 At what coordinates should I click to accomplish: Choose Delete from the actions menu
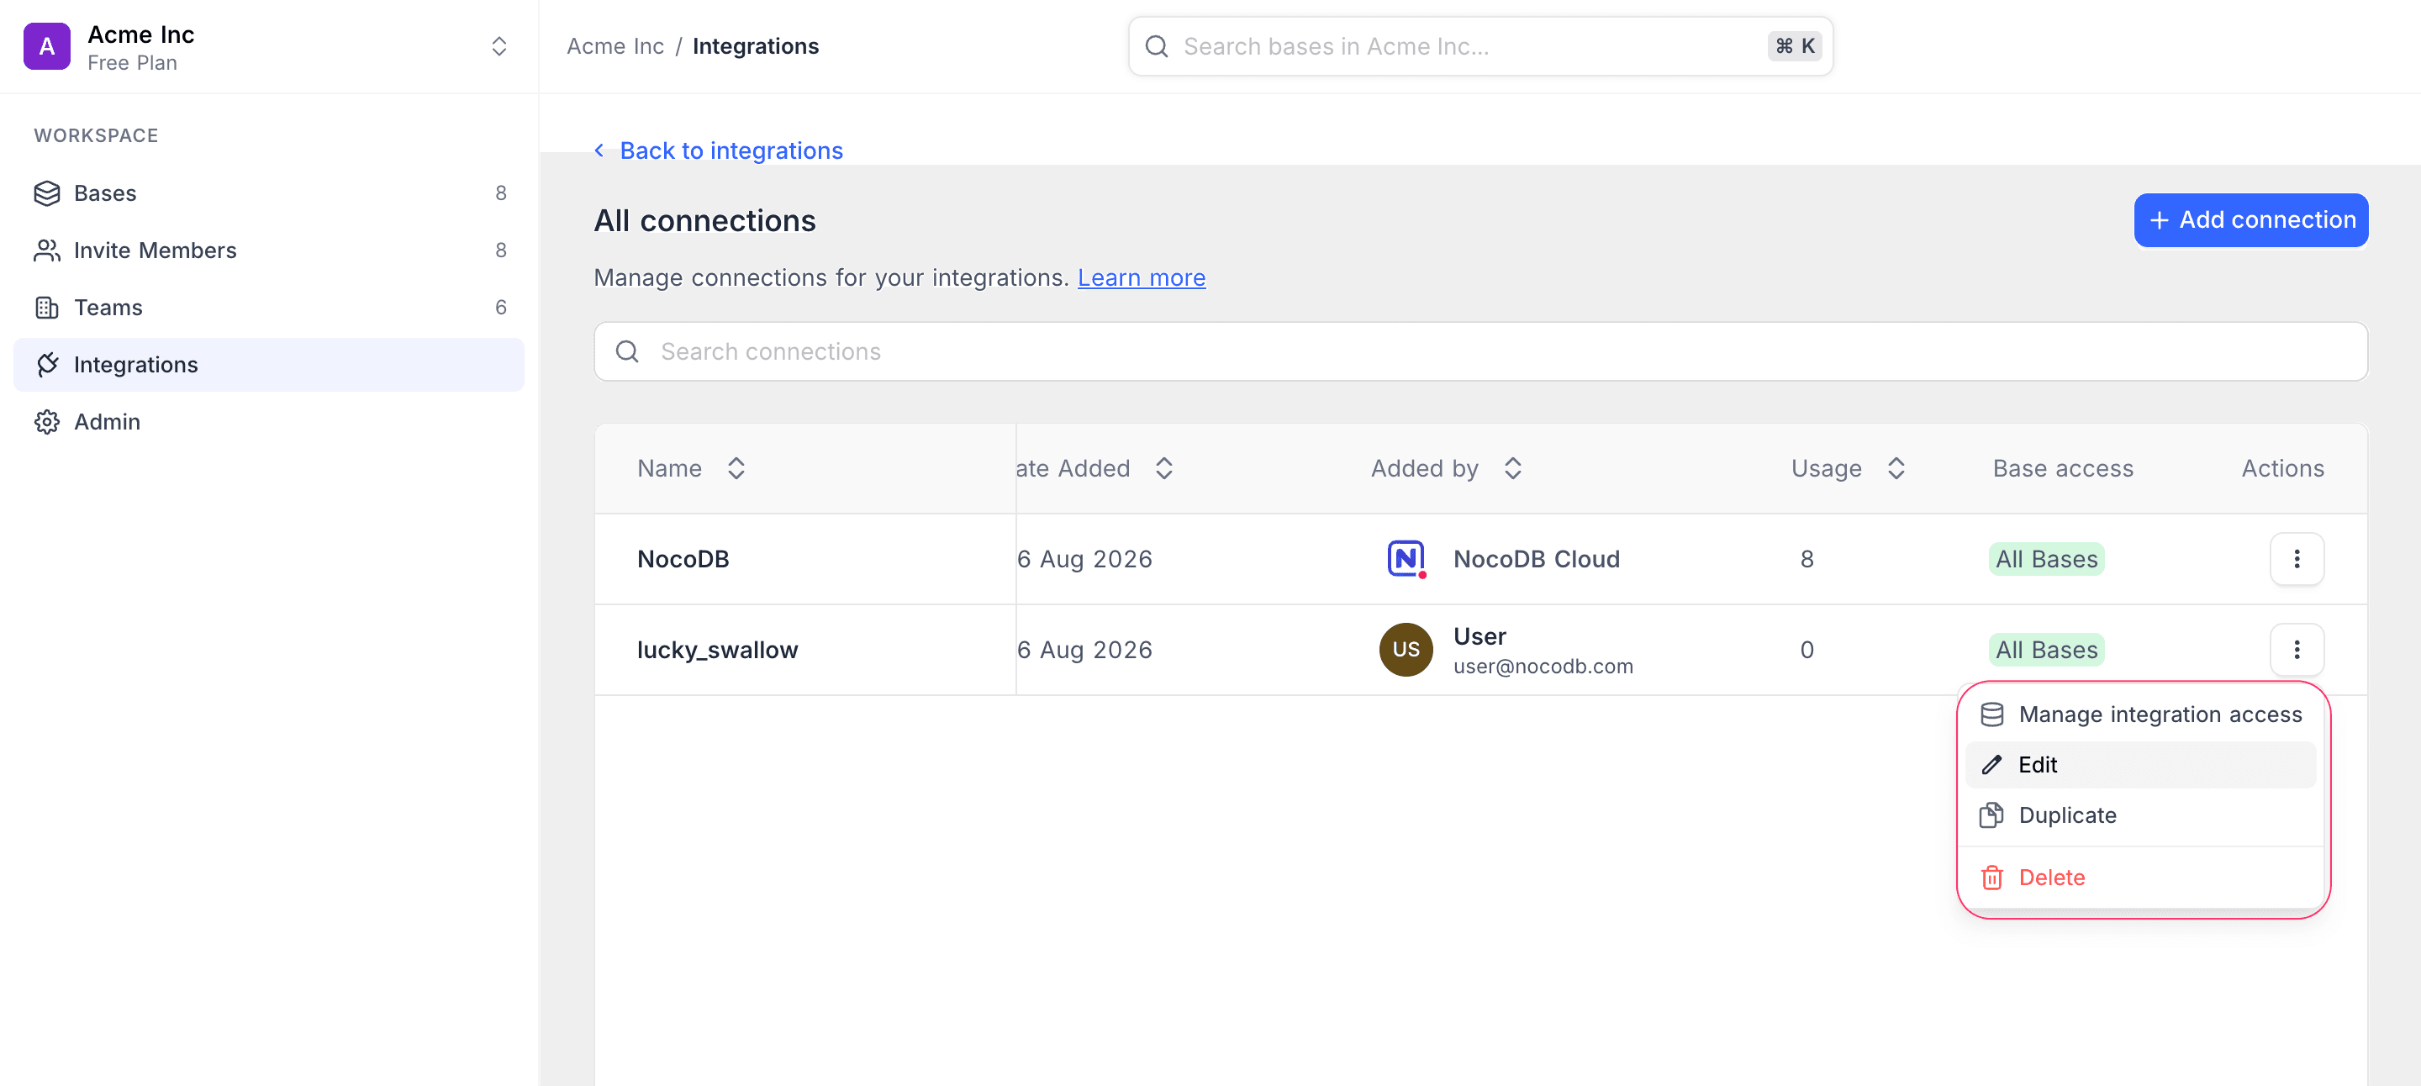[2141, 878]
